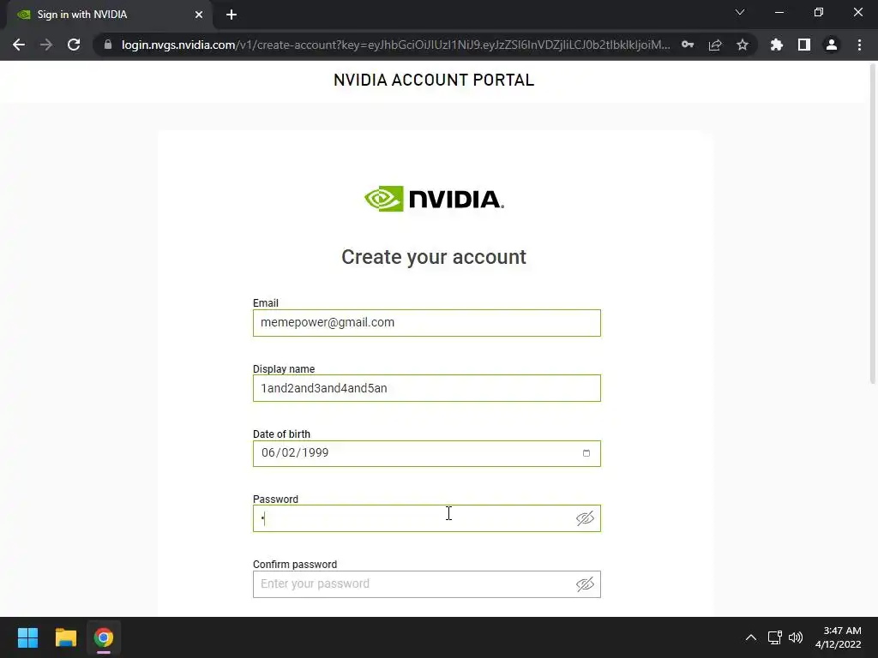Click the Create your account heading
This screenshot has height=658, width=878.
(434, 257)
